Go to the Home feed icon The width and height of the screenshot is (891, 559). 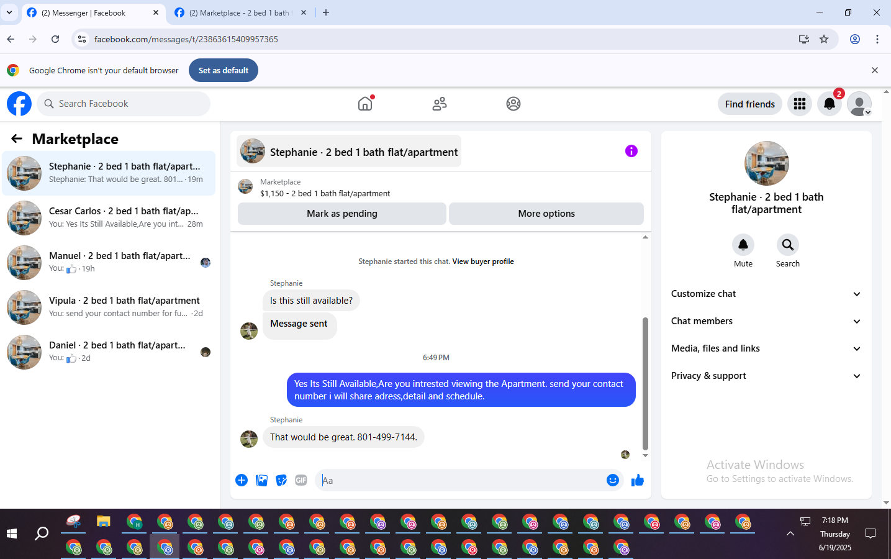pyautogui.click(x=365, y=104)
